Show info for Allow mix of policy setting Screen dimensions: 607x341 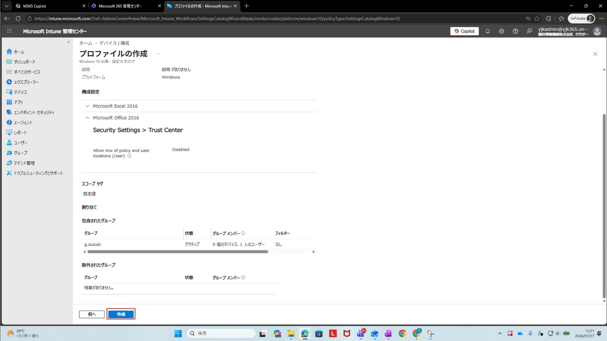tap(130, 156)
